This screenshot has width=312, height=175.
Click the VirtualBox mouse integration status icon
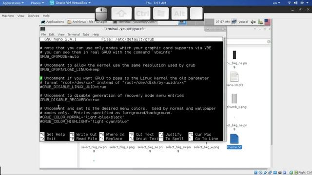[x=291, y=173]
